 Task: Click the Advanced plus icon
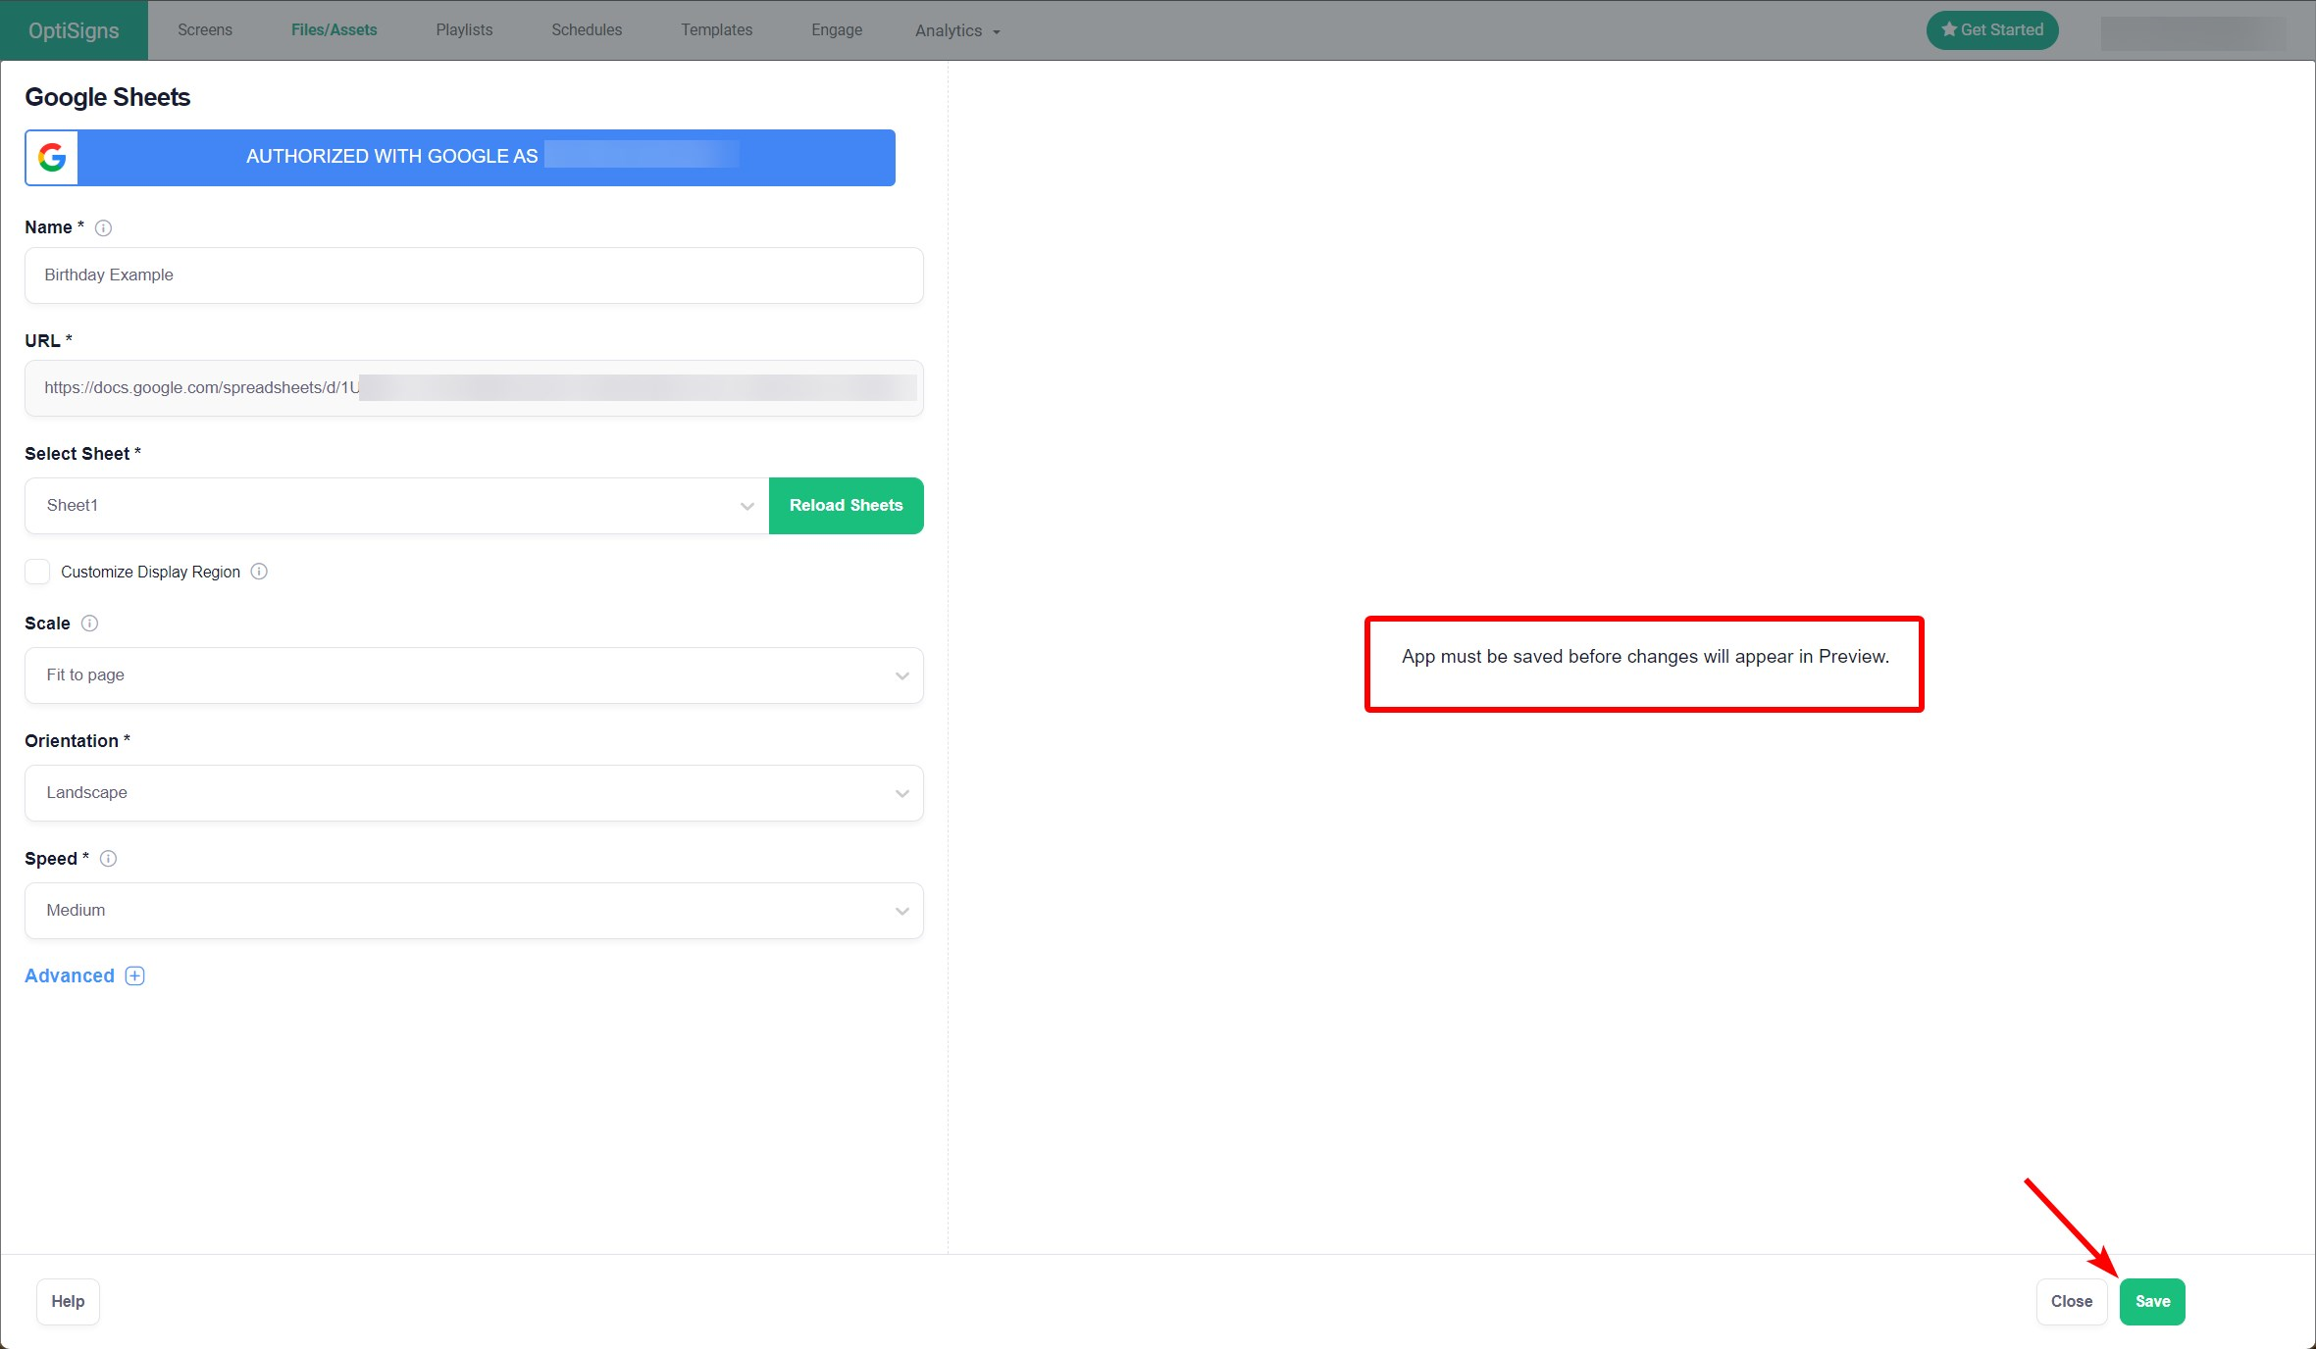[x=135, y=975]
